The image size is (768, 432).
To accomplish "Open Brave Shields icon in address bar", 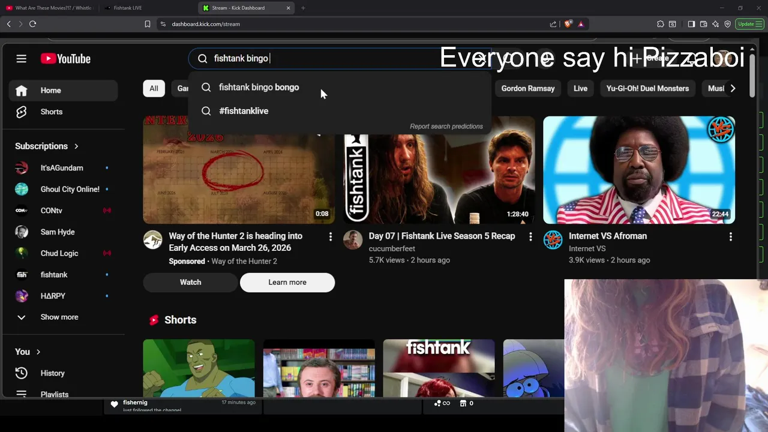I will pyautogui.click(x=568, y=24).
